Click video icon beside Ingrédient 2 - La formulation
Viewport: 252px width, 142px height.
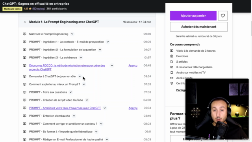click(24, 50)
